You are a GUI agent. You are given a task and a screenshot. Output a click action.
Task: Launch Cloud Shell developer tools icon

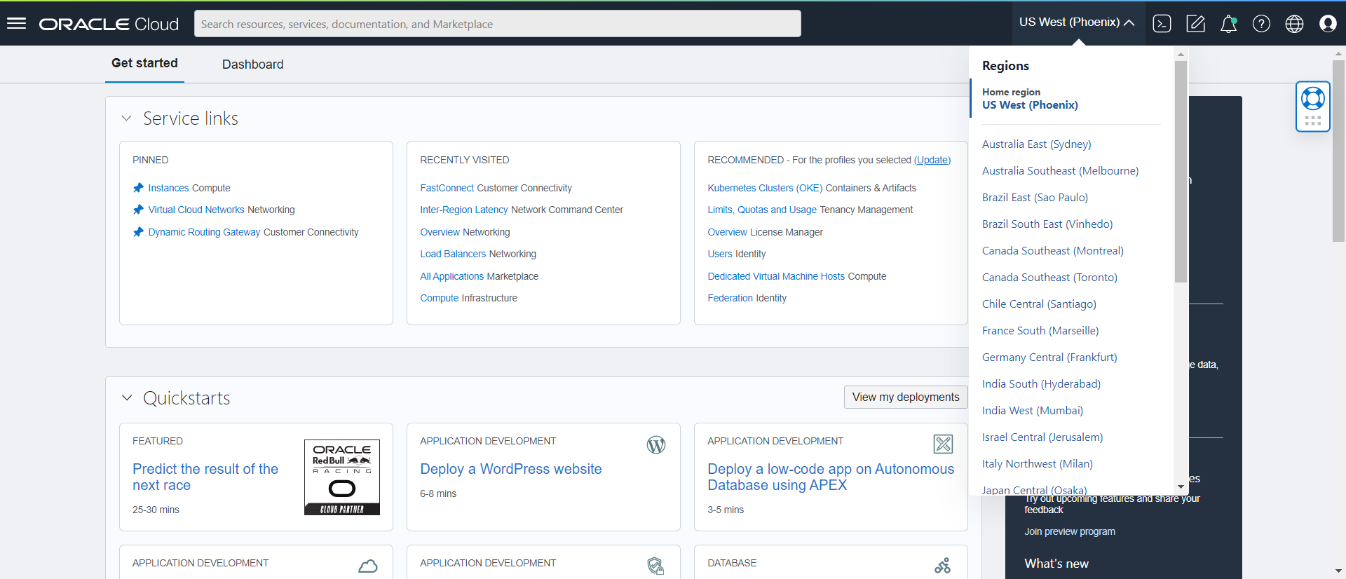pyautogui.click(x=1162, y=24)
